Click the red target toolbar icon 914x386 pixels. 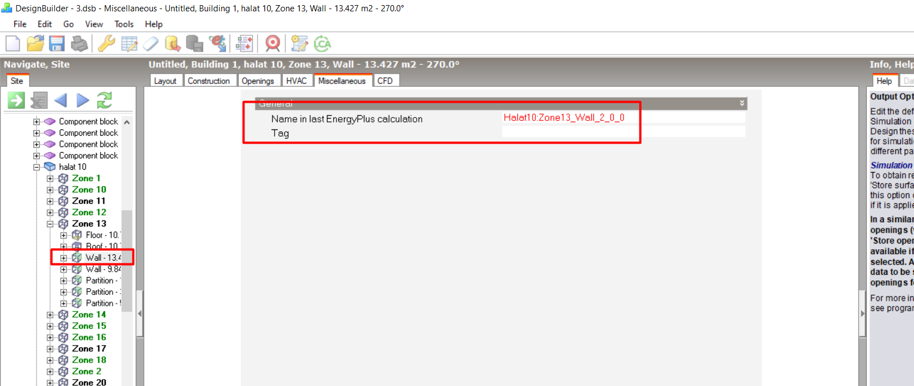point(273,44)
